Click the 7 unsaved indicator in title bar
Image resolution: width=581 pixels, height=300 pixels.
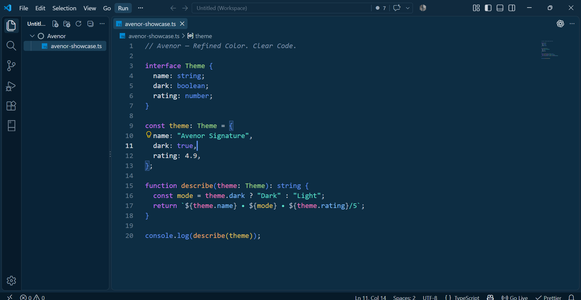point(381,8)
